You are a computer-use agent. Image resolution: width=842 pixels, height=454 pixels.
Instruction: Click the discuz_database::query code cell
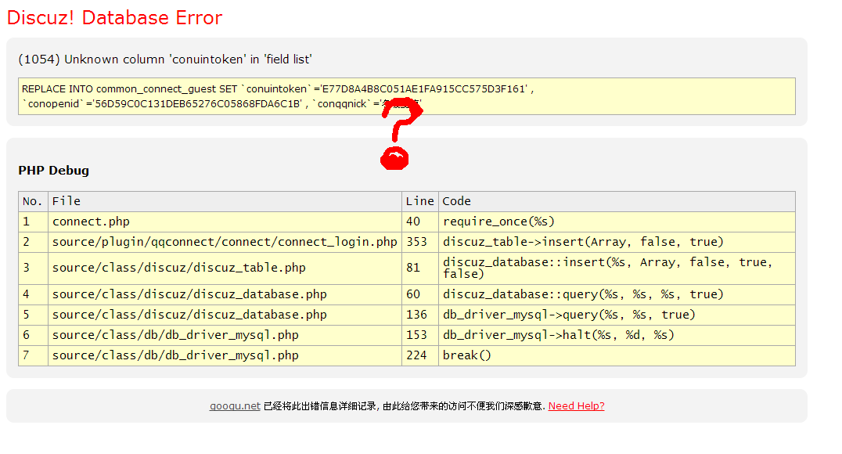(617, 294)
